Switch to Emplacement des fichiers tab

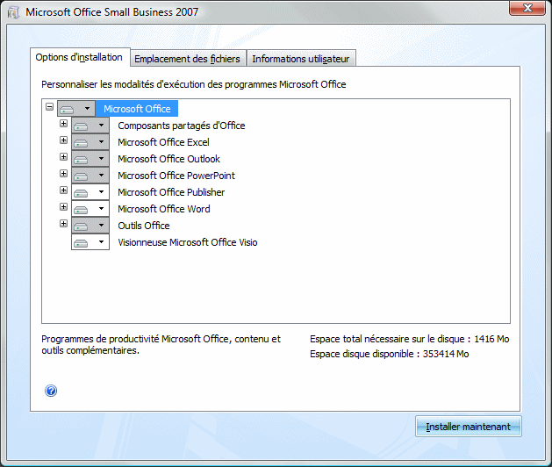[x=186, y=59]
